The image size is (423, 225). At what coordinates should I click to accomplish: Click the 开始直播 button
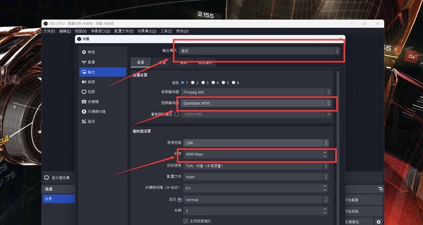[x=364, y=200]
